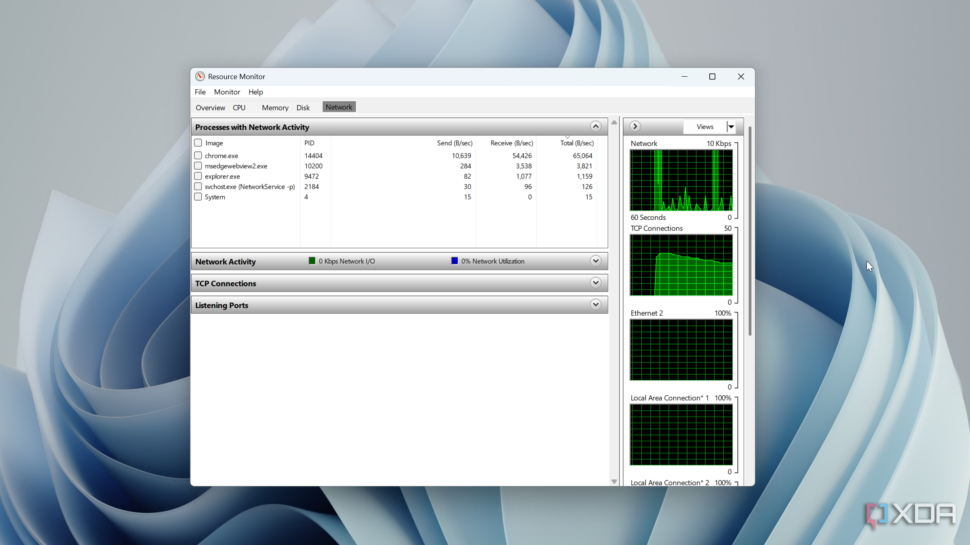Screen dimensions: 970x545
Task: Click the green Network I/O color swatch
Action: [x=312, y=261]
